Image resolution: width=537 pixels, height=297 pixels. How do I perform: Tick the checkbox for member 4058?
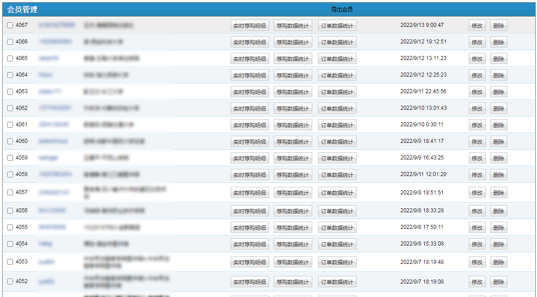[10, 175]
